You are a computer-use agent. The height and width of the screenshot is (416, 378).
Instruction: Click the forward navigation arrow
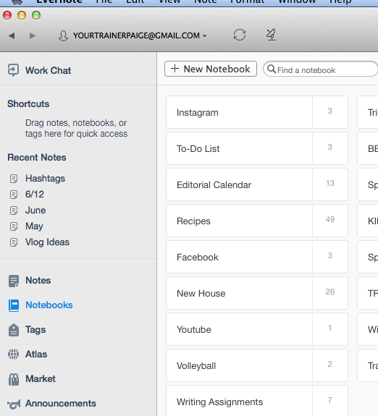tap(33, 35)
